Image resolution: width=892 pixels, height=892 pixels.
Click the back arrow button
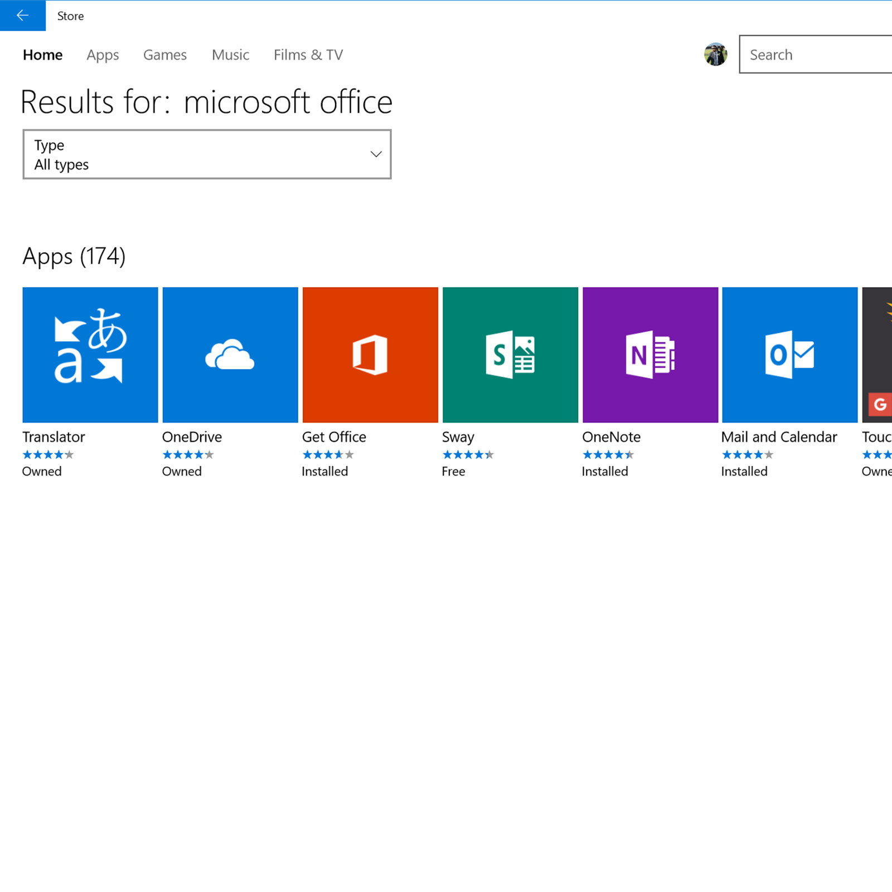(22, 16)
